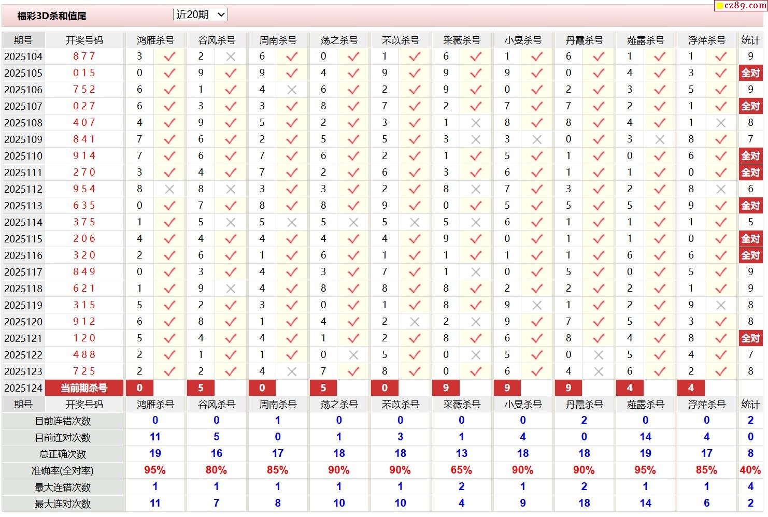Select the period number 2025104
This screenshot has width=768, height=517.
coord(23,56)
